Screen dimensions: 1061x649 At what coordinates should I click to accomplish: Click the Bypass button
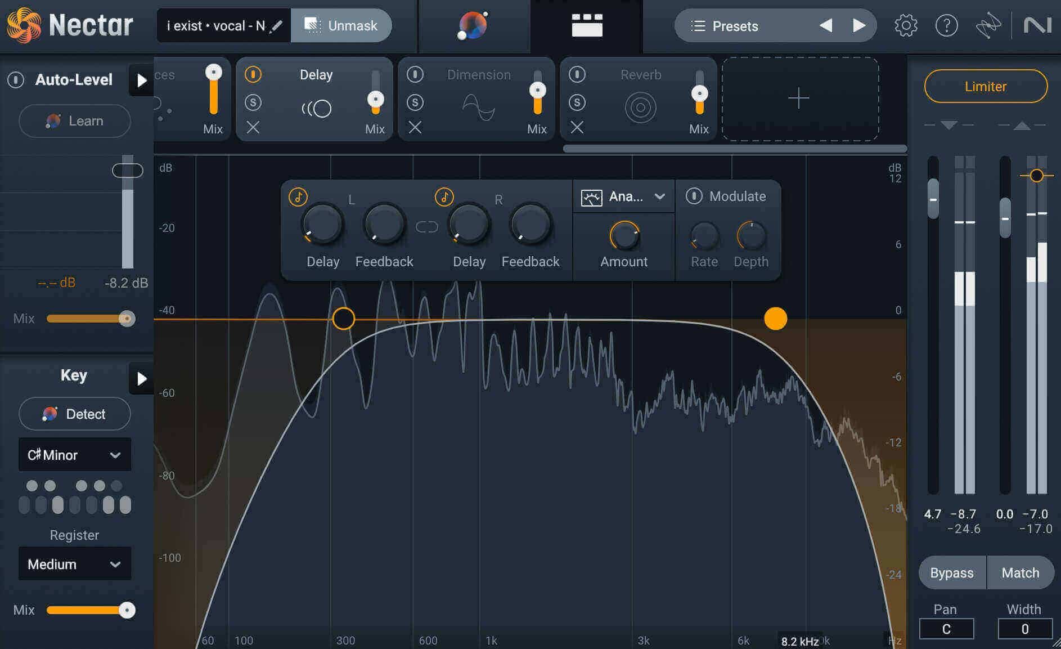tap(952, 572)
